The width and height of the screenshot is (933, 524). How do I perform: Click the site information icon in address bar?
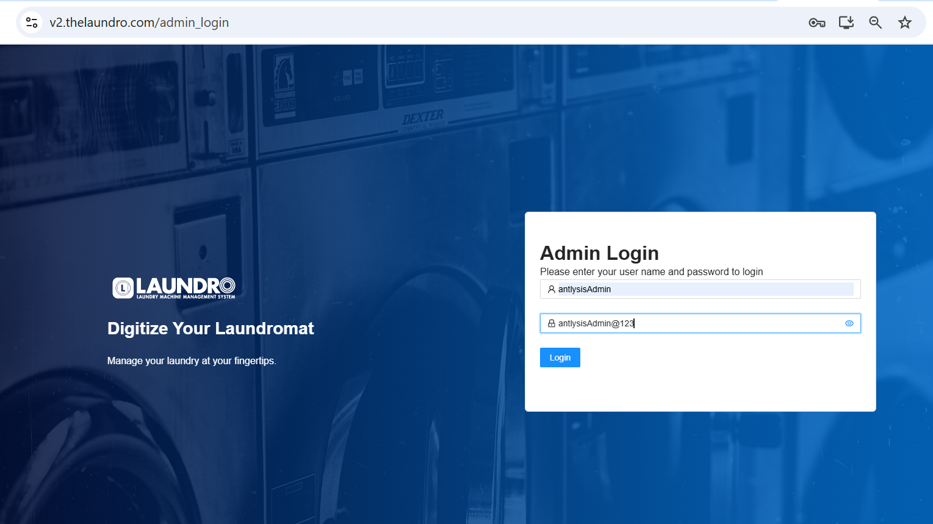pos(32,23)
